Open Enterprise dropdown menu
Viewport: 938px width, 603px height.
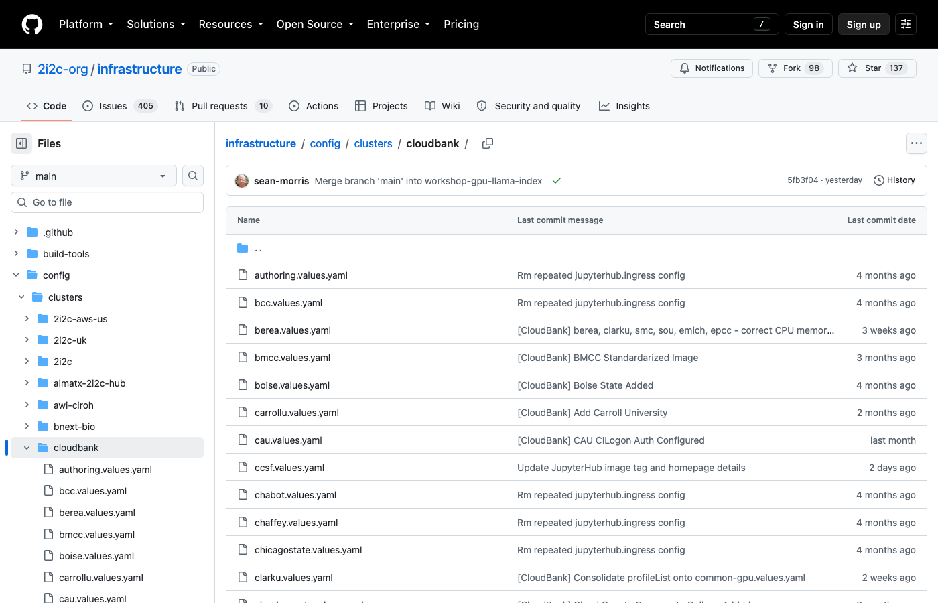point(399,25)
